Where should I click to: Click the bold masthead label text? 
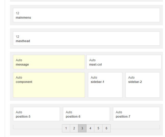[23, 41]
